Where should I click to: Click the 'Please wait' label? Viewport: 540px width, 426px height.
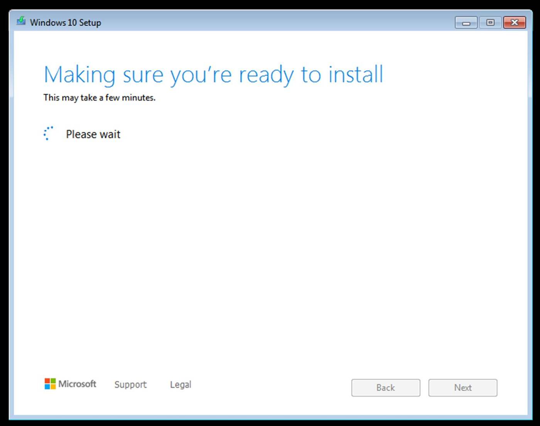tap(93, 134)
